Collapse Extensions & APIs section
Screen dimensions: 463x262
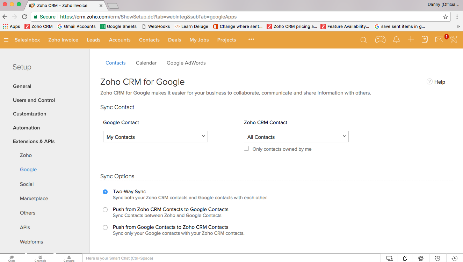[x=34, y=142]
